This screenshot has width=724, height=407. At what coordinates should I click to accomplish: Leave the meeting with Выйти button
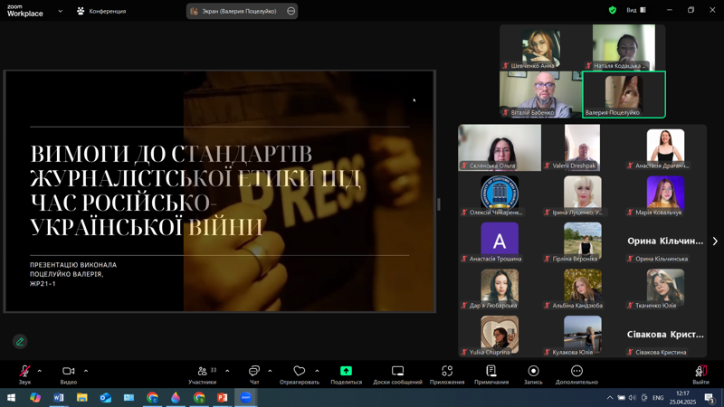click(700, 374)
